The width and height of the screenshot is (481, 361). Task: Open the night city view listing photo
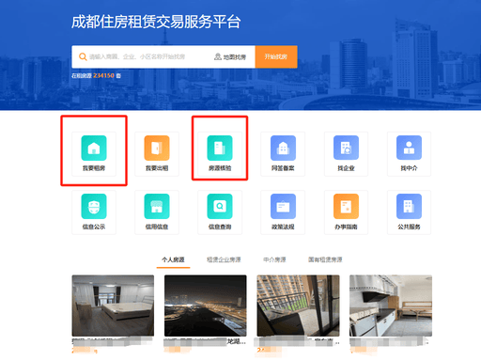pyautogui.click(x=206, y=306)
